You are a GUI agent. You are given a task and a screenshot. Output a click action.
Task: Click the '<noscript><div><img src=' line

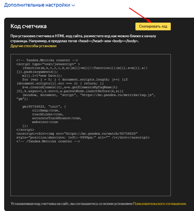[x=77, y=133]
